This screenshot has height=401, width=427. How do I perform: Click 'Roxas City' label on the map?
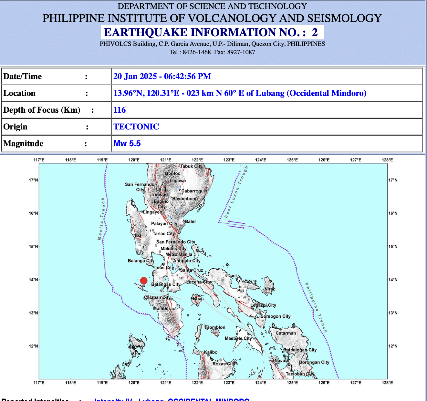click(x=224, y=364)
